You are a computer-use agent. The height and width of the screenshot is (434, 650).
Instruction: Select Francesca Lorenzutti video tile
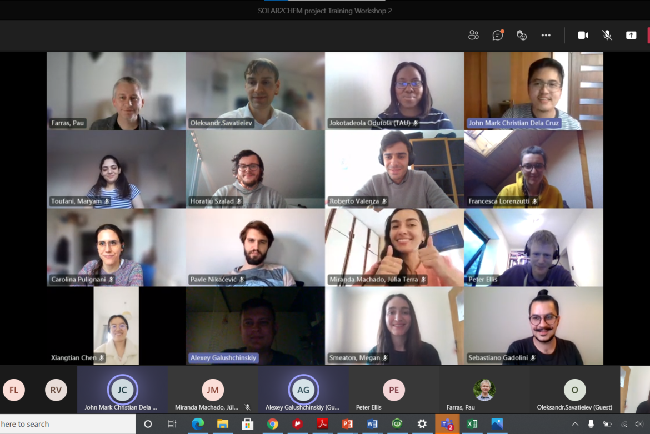[533, 169]
